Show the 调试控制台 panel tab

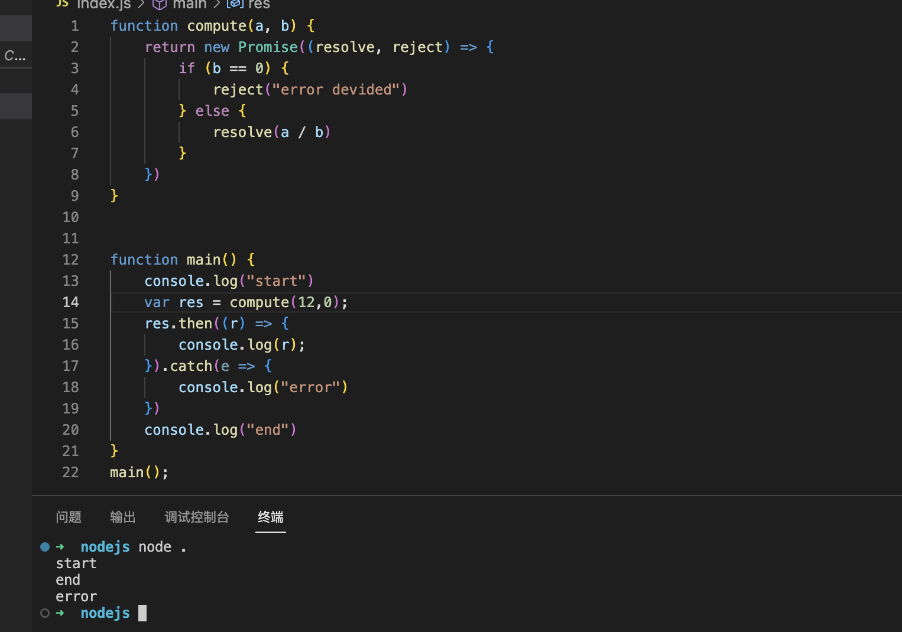click(x=197, y=517)
